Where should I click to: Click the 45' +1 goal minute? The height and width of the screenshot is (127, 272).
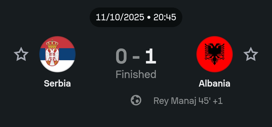click(x=211, y=101)
